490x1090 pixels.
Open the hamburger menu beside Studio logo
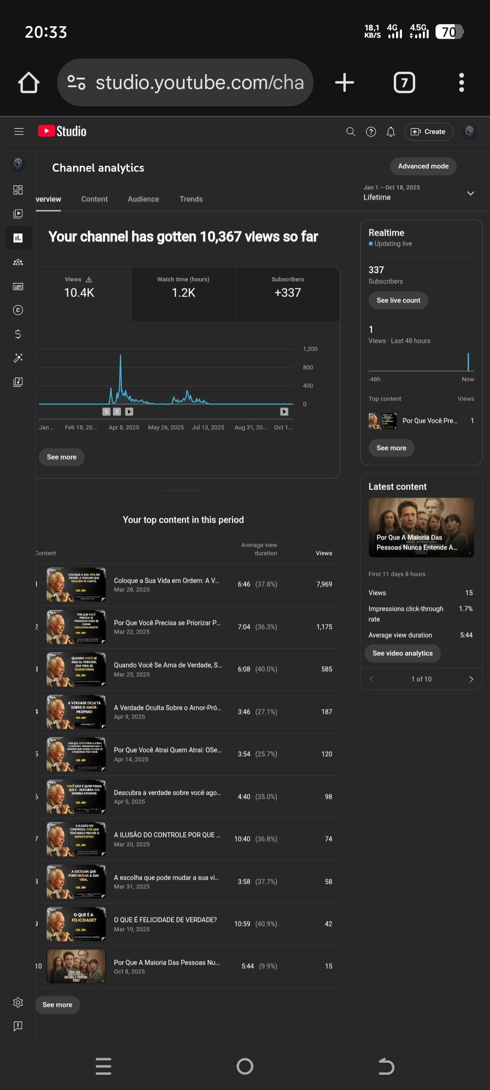[19, 132]
